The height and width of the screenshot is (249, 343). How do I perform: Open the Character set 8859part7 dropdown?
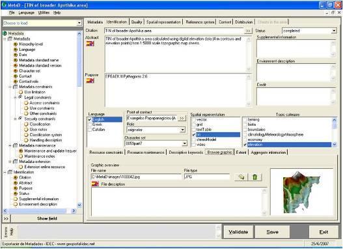[x=185, y=143]
